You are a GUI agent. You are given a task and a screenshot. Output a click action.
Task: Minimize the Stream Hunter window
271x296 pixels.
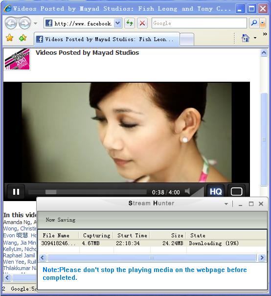[240, 204]
